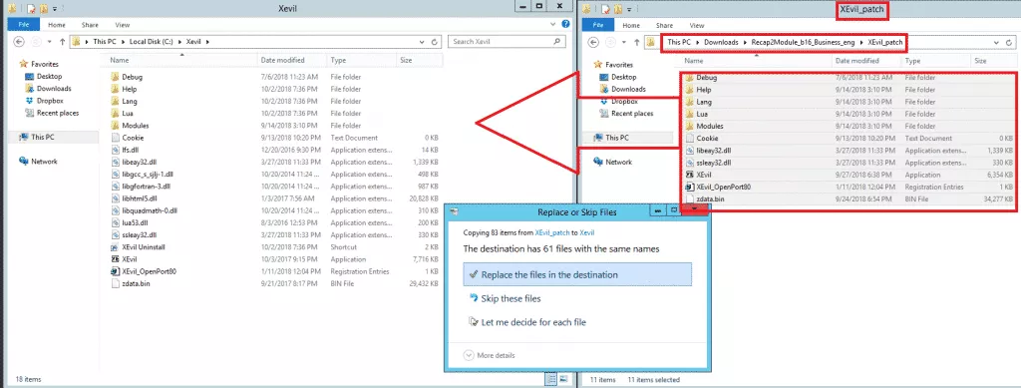Image resolution: width=1021 pixels, height=388 pixels.
Task: Open the Xevil destination link in dialog
Action: click(x=586, y=232)
